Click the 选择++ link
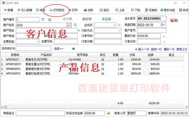 click(59, 48)
